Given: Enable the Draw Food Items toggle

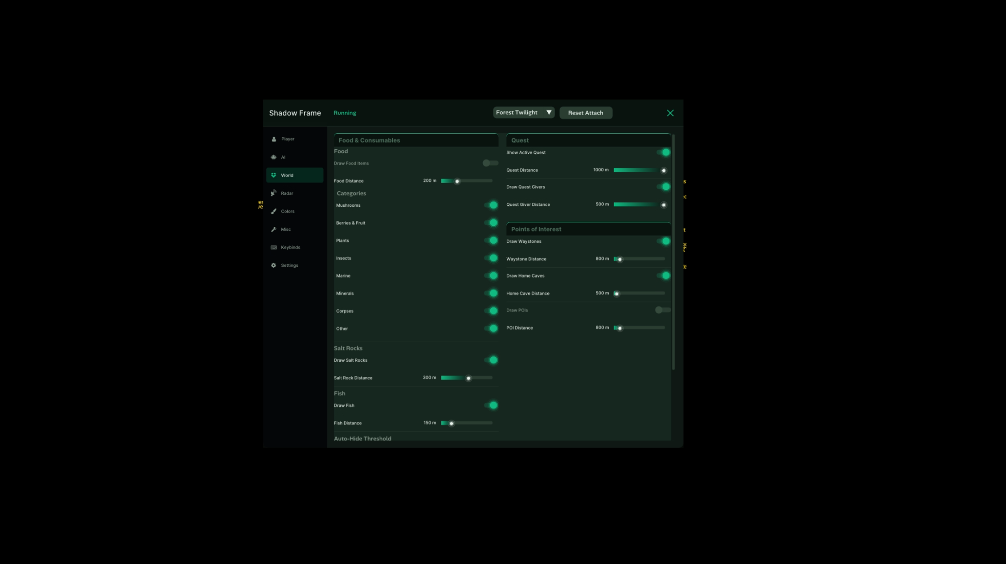Looking at the screenshot, I should pos(490,163).
